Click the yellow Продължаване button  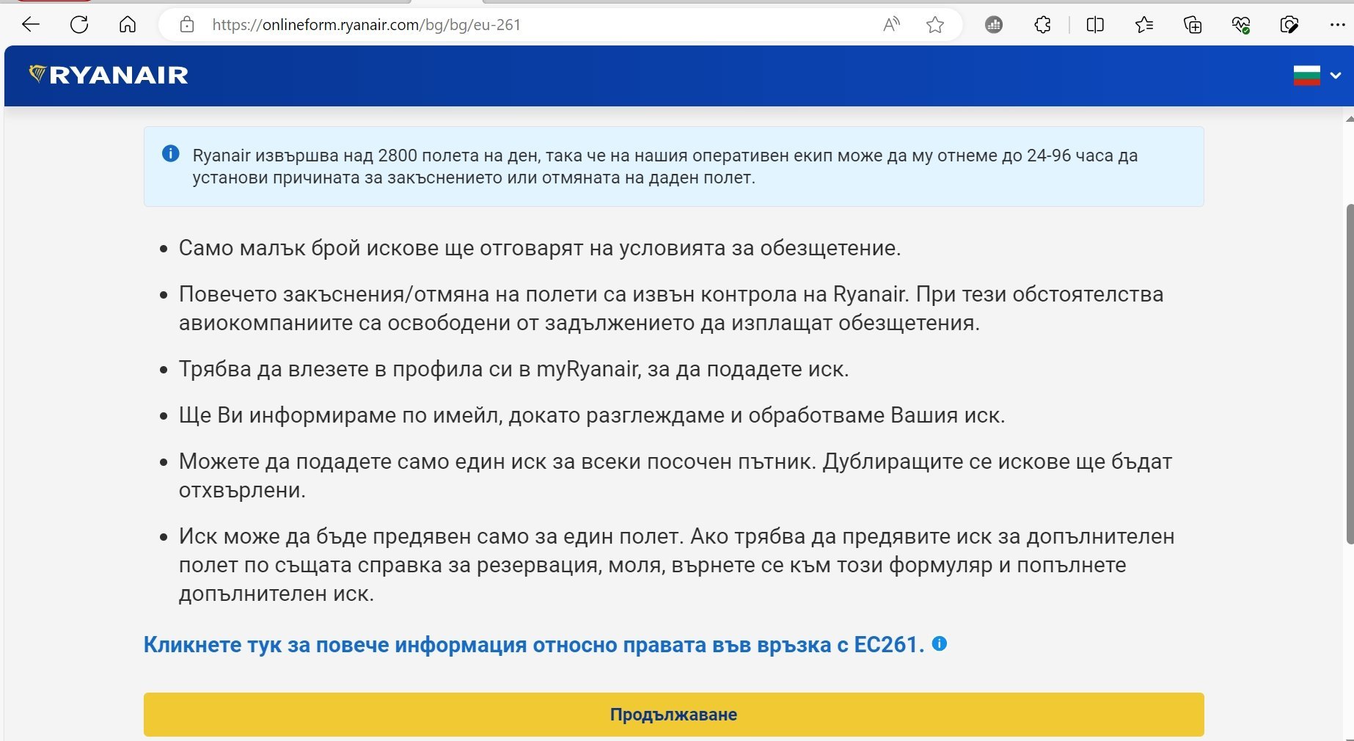(673, 715)
